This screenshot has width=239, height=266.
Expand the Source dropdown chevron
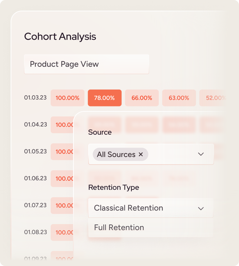[x=200, y=154]
